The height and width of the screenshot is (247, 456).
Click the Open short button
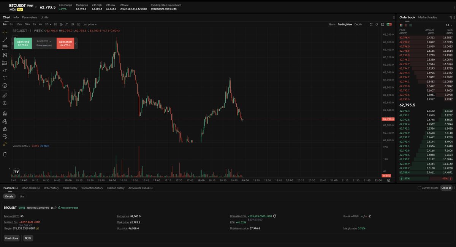coord(65,43)
